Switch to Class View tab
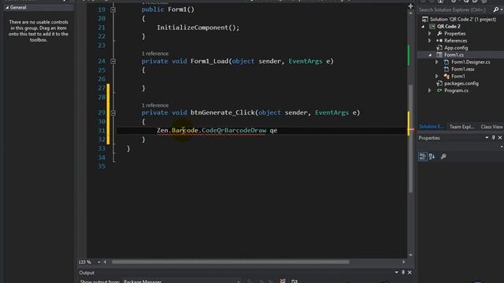 pyautogui.click(x=491, y=127)
